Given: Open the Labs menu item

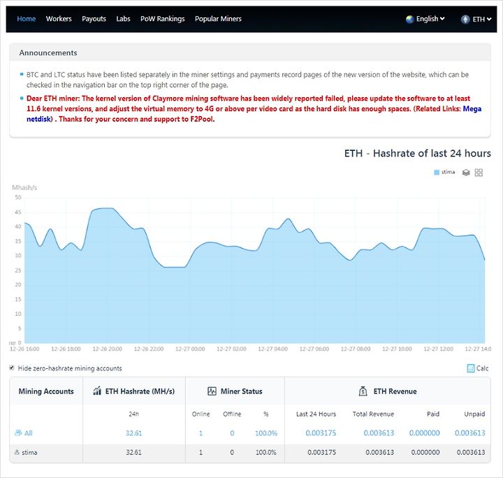Looking at the screenshot, I should click(x=123, y=19).
